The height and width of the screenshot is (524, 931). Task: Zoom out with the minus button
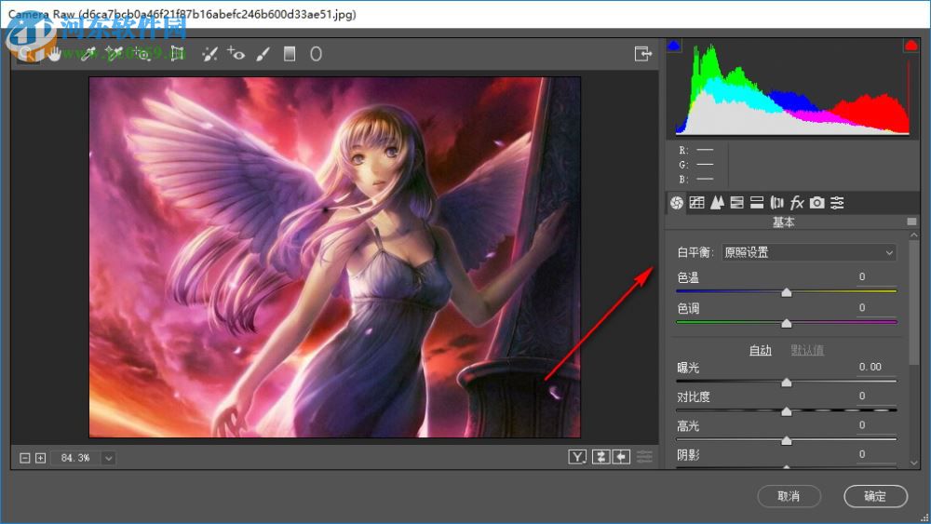24,458
